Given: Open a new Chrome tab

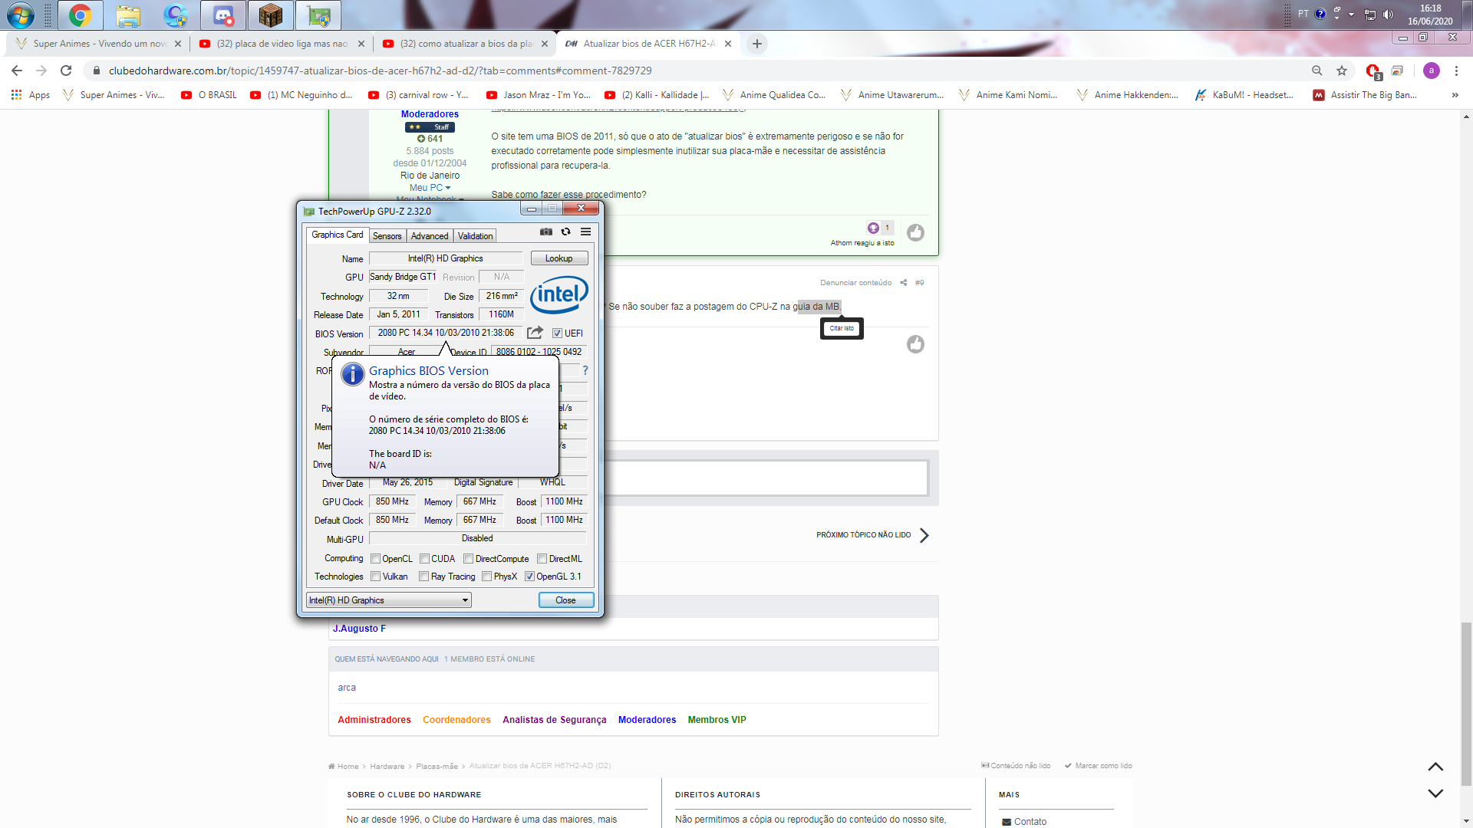Looking at the screenshot, I should click(x=757, y=44).
